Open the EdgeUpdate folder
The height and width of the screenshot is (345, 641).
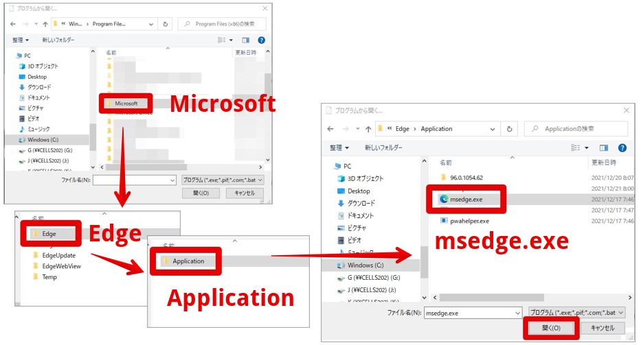click(x=54, y=255)
